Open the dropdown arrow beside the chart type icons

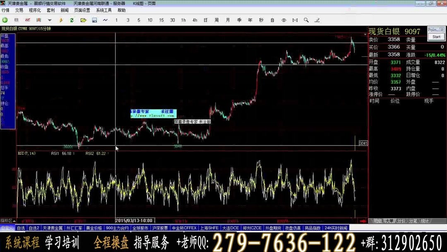[50, 19]
